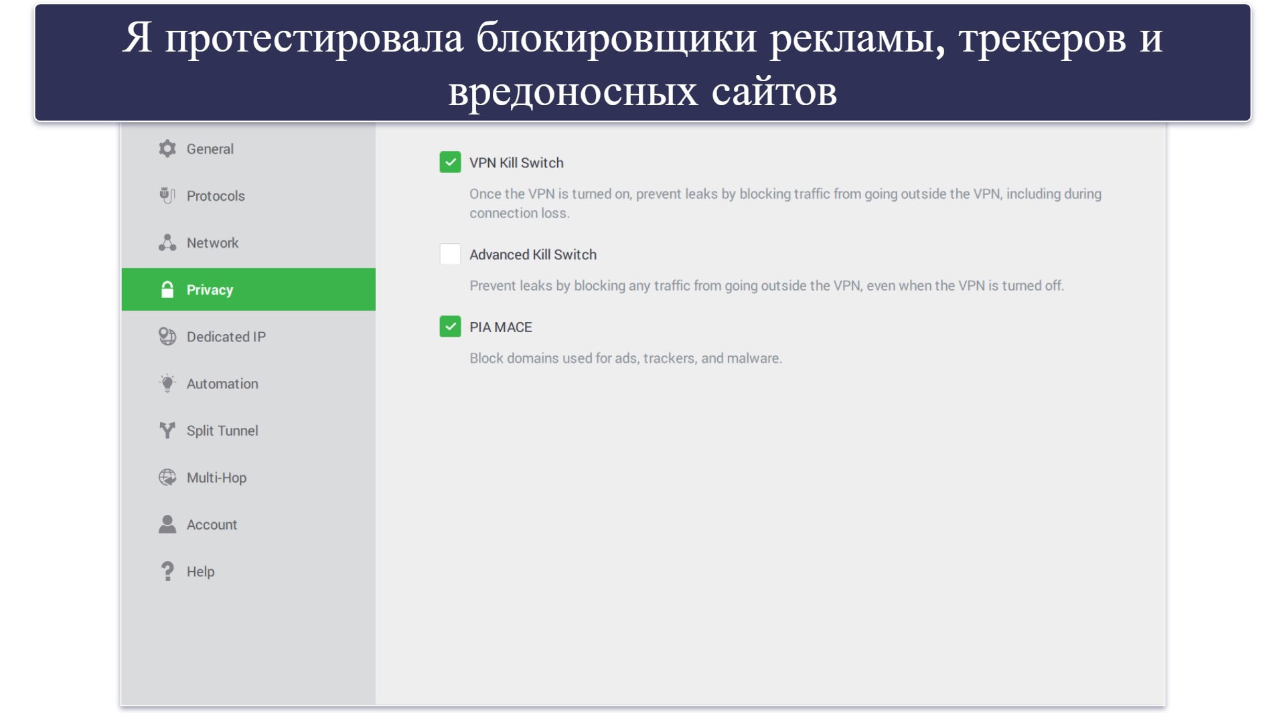1285x713 pixels.
Task: Click the 'Once the VPN is turned on' description
Action: (x=785, y=204)
